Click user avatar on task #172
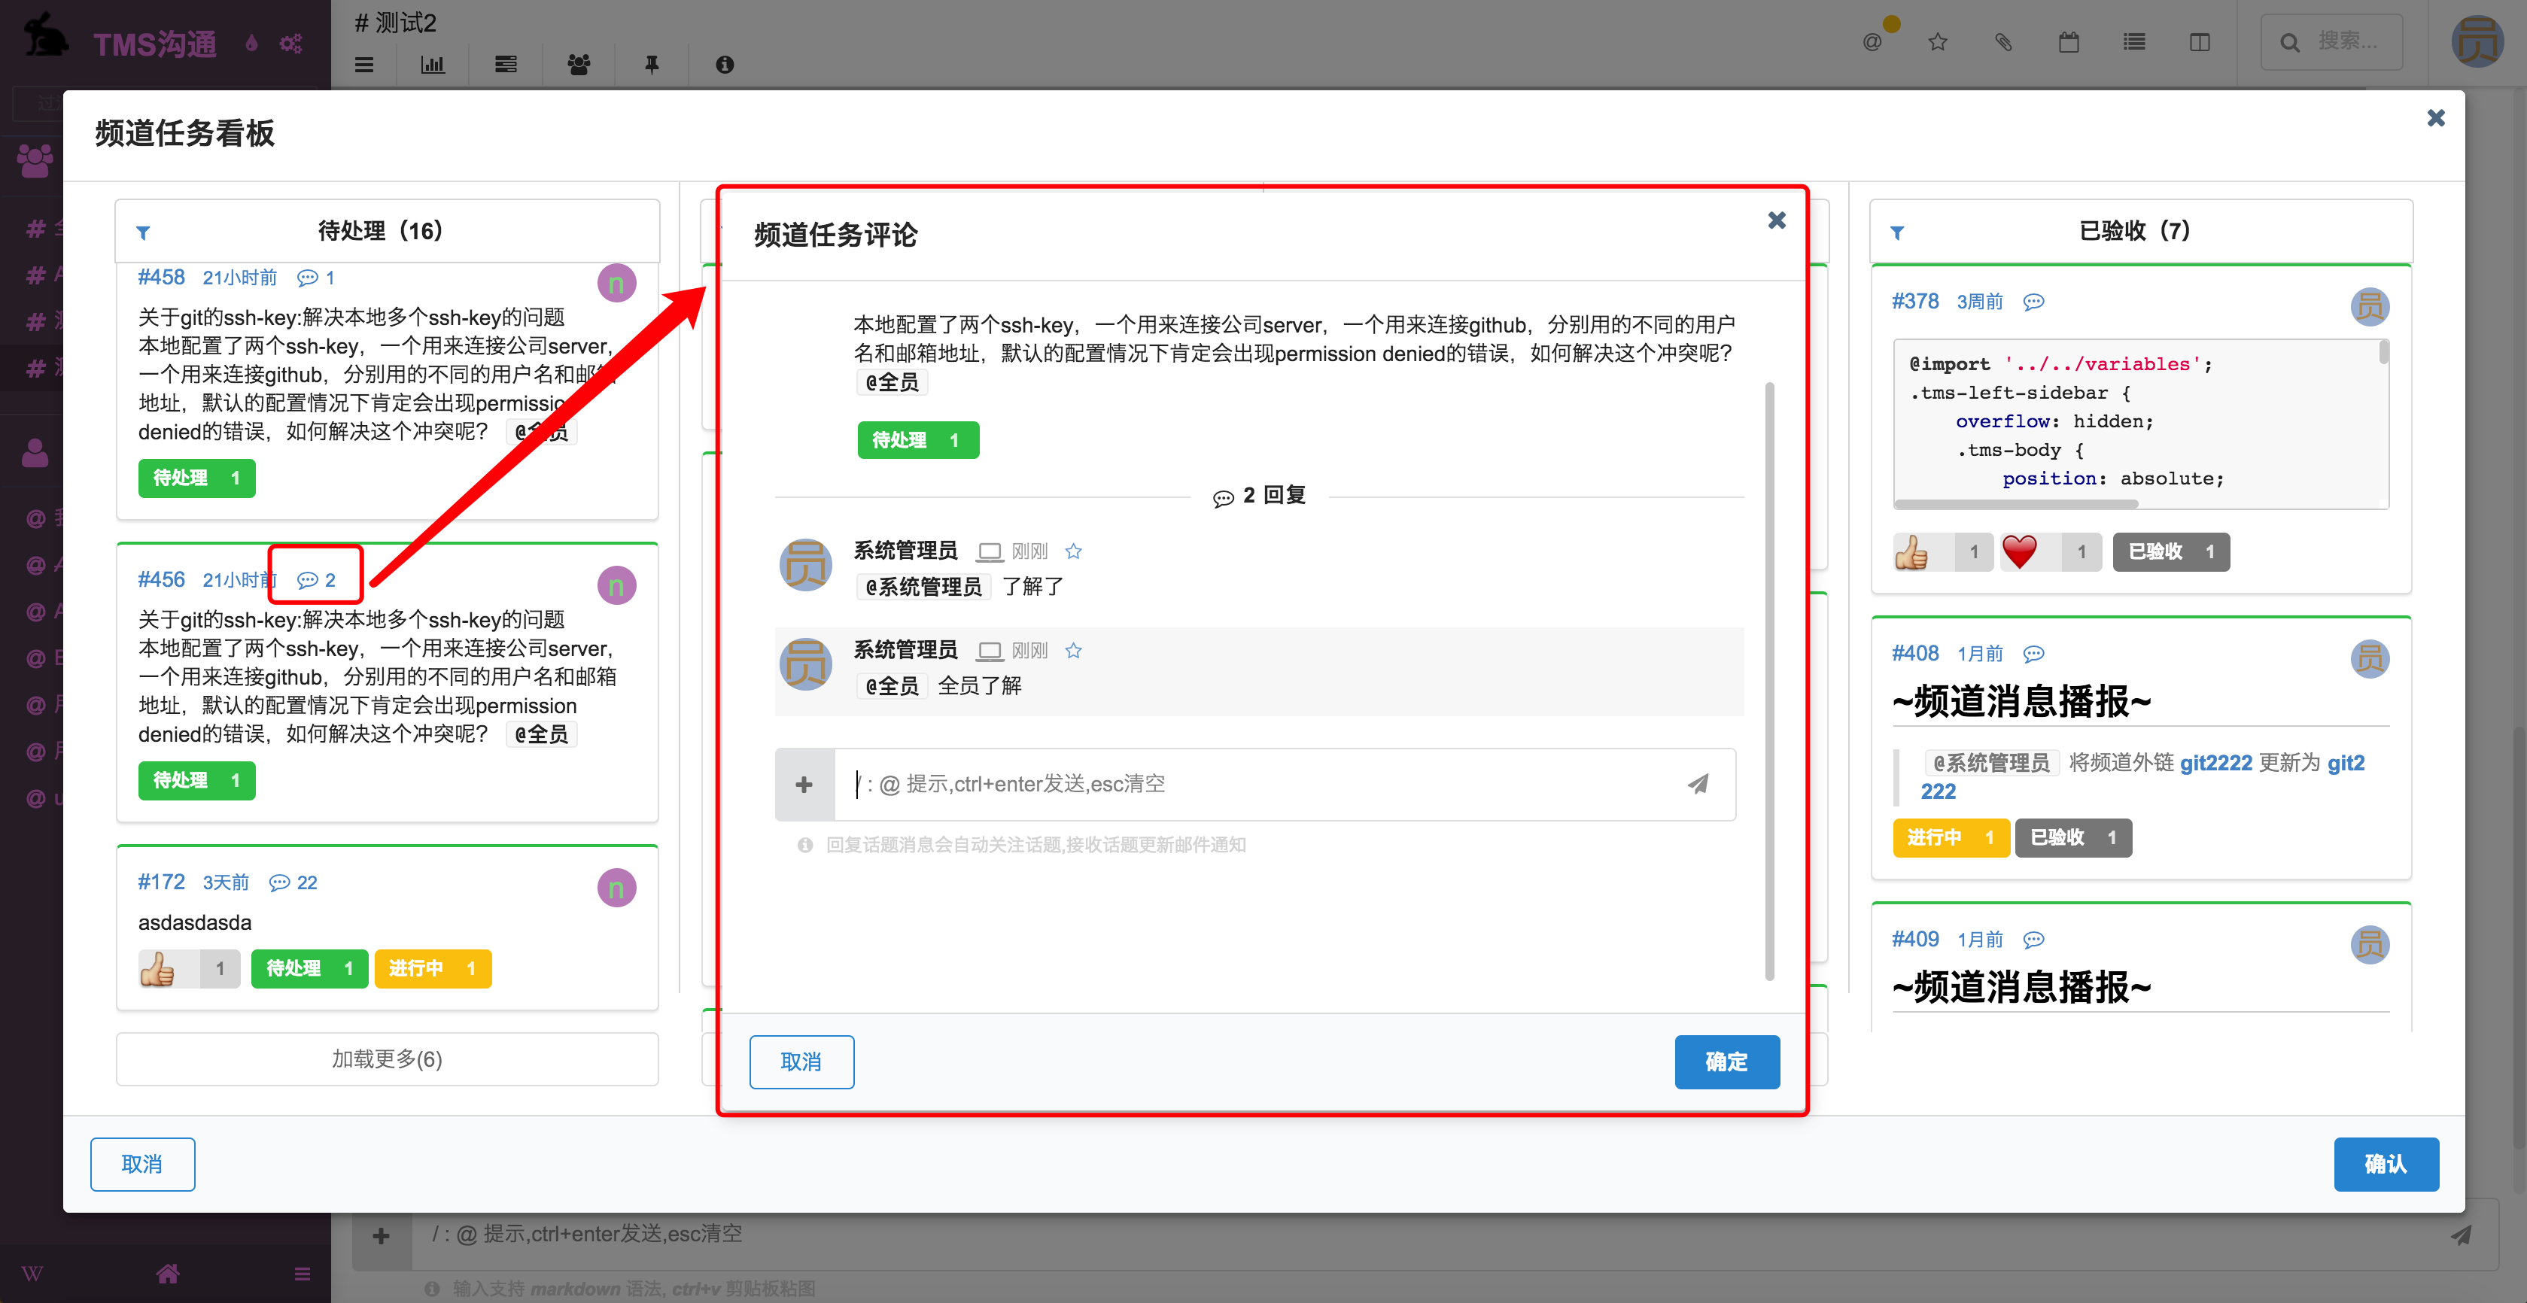Image resolution: width=2527 pixels, height=1303 pixels. (617, 888)
